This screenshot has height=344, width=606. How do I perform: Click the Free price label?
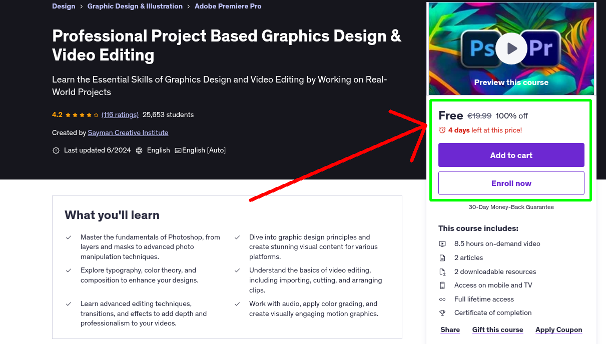point(451,115)
